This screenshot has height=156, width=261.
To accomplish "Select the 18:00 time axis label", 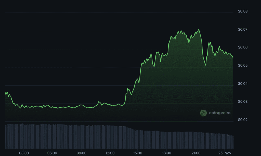I will [x=167, y=153].
